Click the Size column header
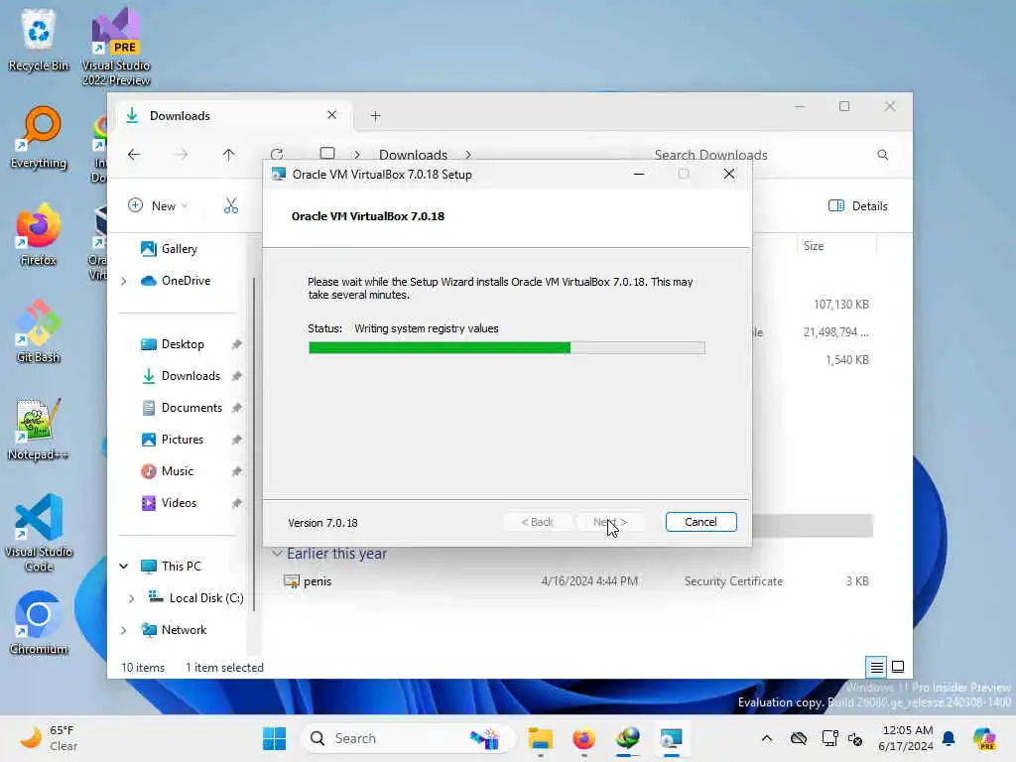This screenshot has height=762, width=1016. (x=835, y=246)
